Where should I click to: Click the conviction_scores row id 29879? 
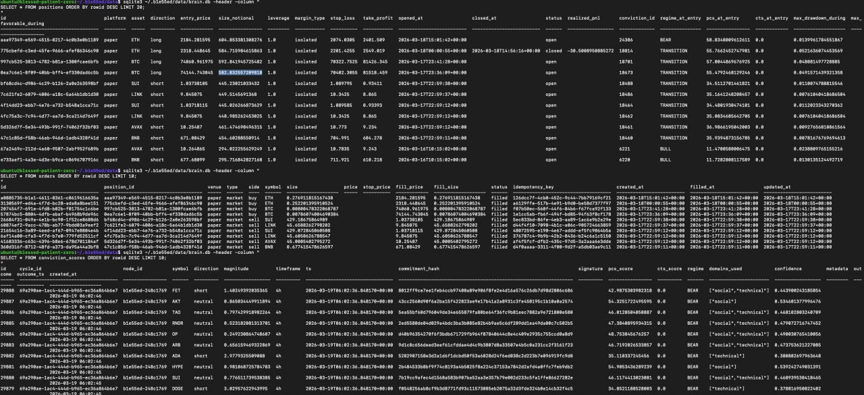pos(7,388)
